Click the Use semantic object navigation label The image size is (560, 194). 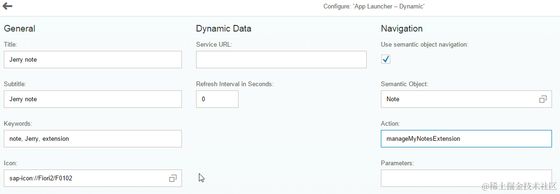click(x=424, y=45)
